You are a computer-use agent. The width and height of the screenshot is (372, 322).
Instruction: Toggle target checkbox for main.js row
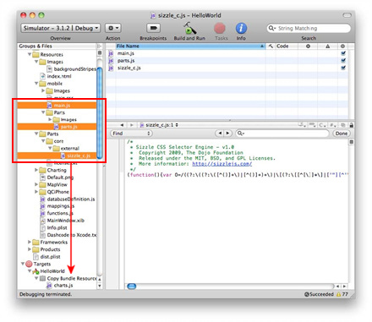tap(343, 53)
